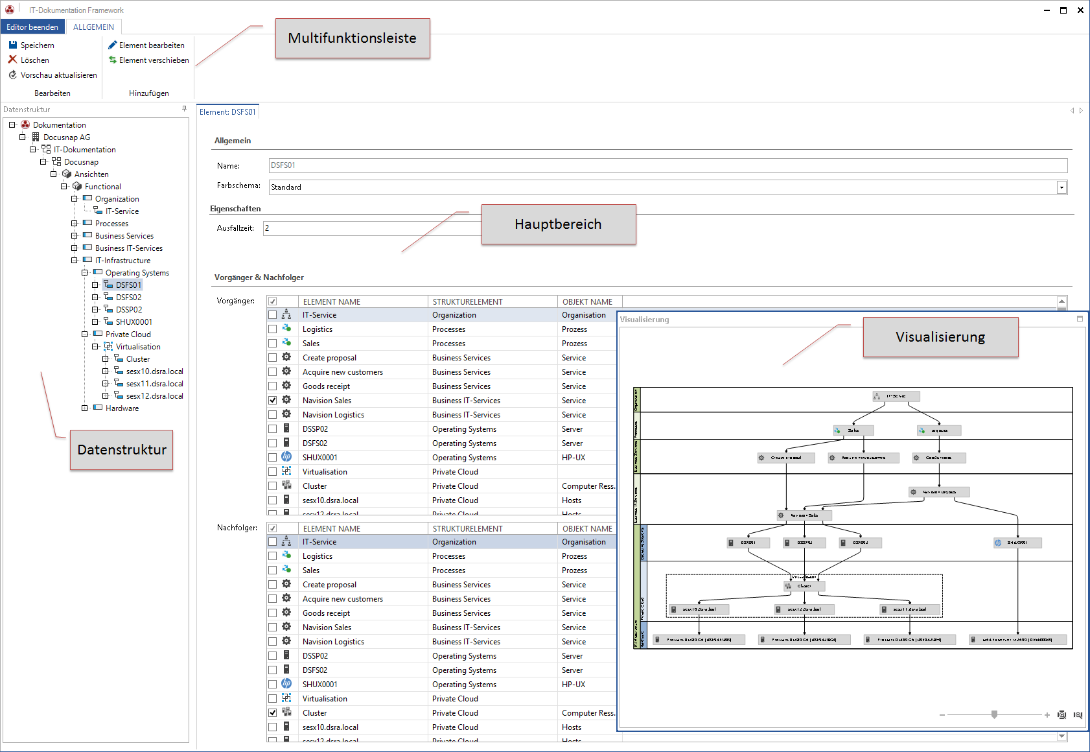Click the server icon of DSSP02 in Vorgänger
Viewport: 1090px width, 752px height.
(286, 429)
